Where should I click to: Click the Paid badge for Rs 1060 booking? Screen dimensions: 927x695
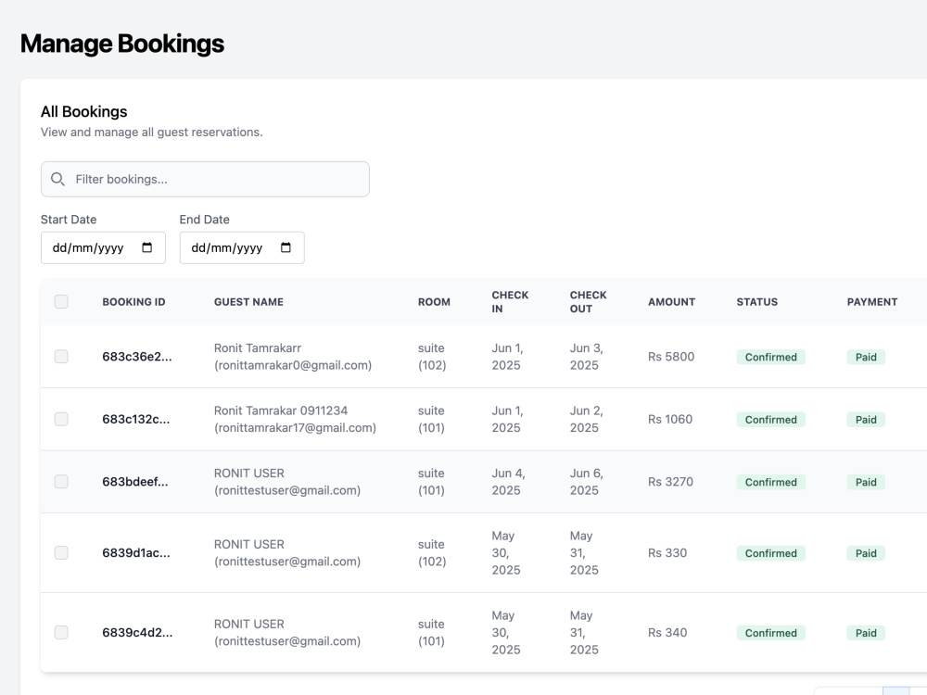pos(866,420)
